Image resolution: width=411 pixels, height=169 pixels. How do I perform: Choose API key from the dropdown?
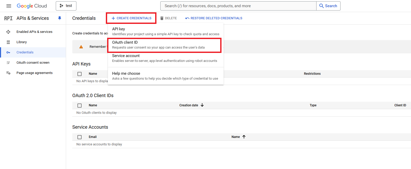(x=165, y=31)
